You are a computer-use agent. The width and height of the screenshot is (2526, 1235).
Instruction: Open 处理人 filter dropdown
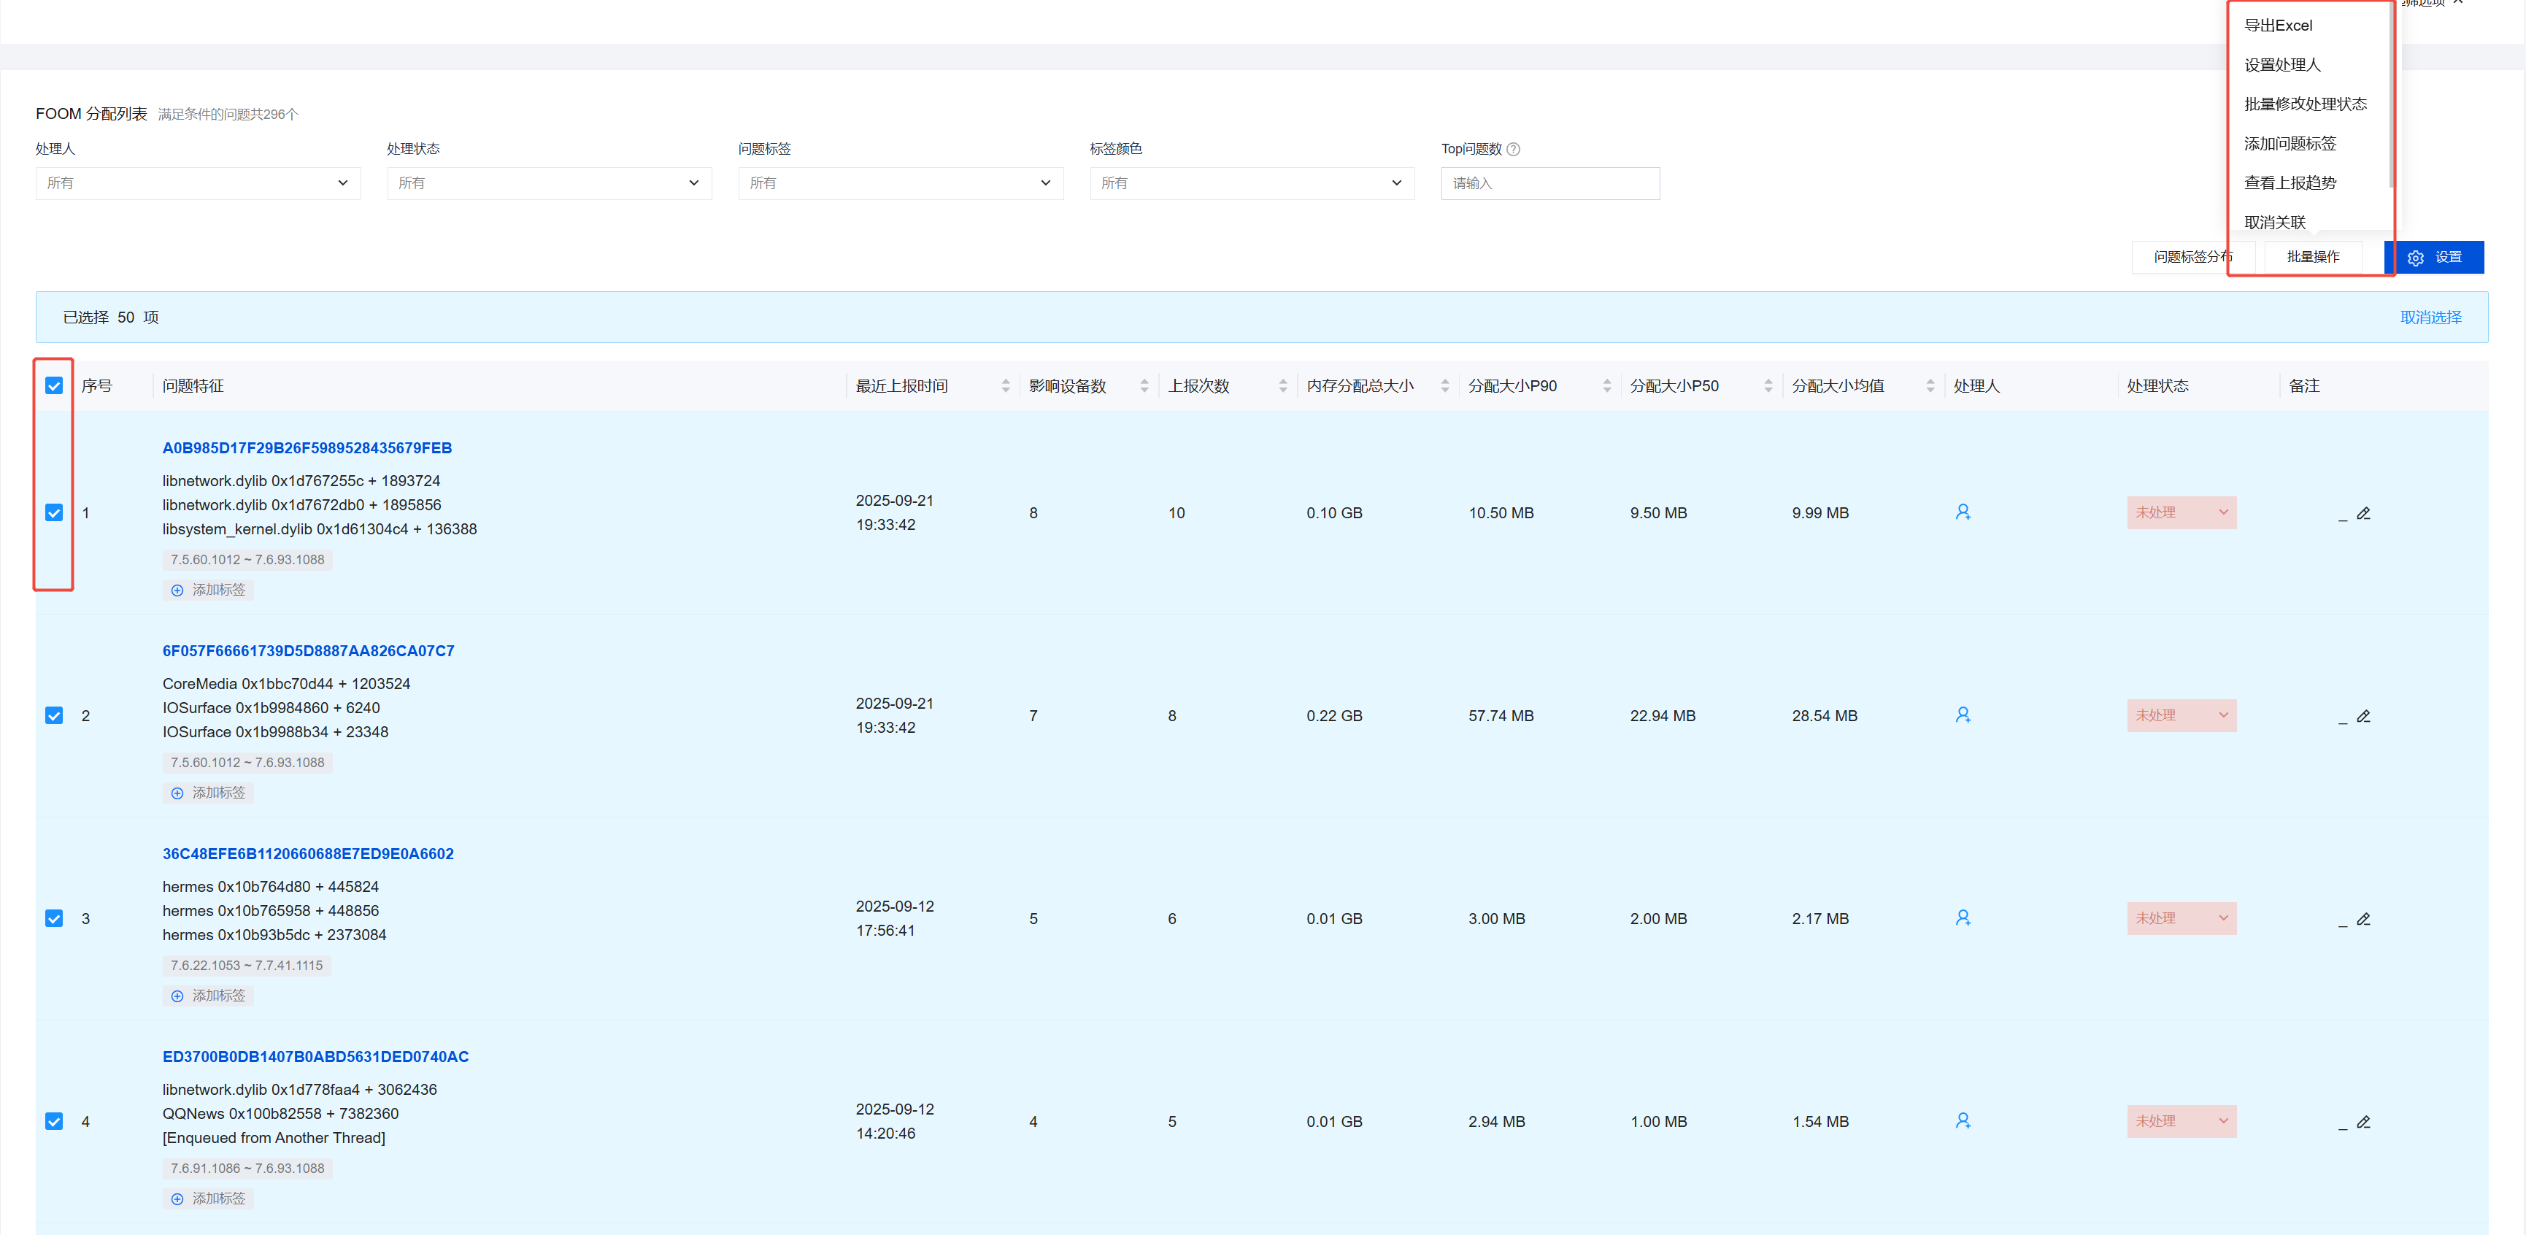coord(197,183)
